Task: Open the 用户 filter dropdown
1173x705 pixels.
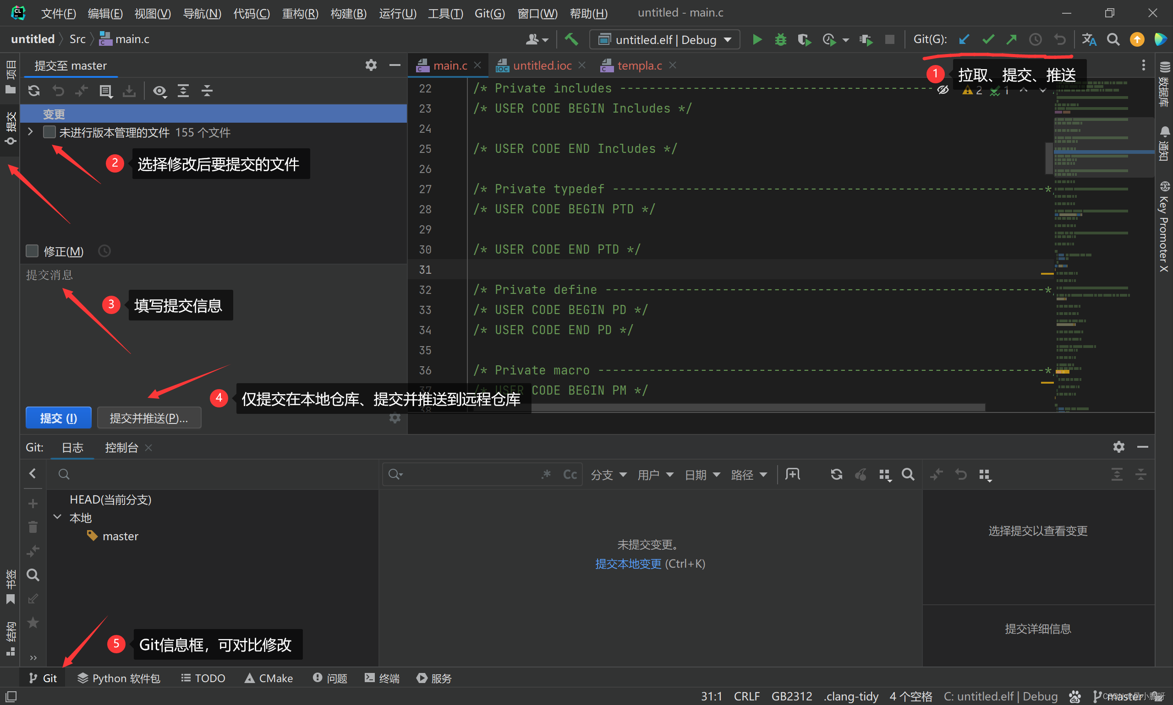Action: [655, 475]
